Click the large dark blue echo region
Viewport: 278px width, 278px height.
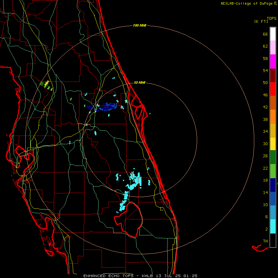pyautogui.click(x=107, y=107)
